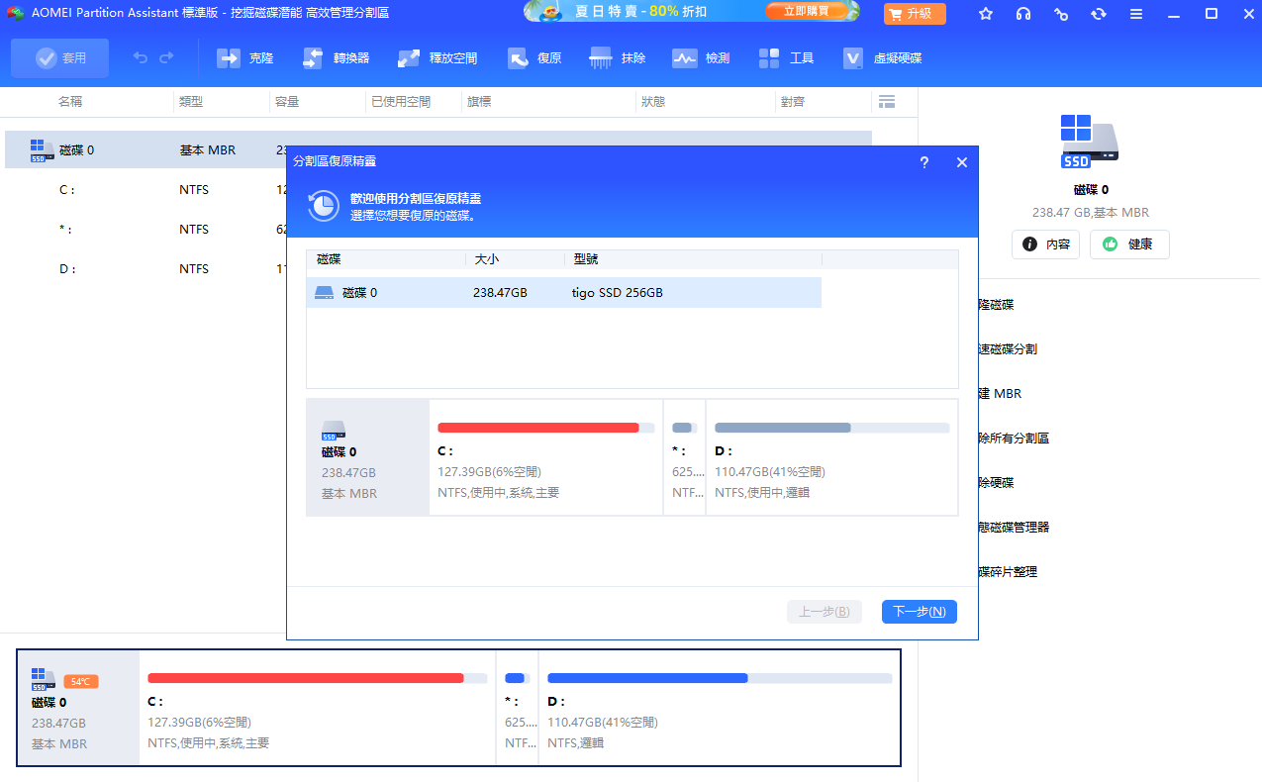Click the tigo SSD 256GB model text
Screen dimensions: 1262x782
[618, 293]
